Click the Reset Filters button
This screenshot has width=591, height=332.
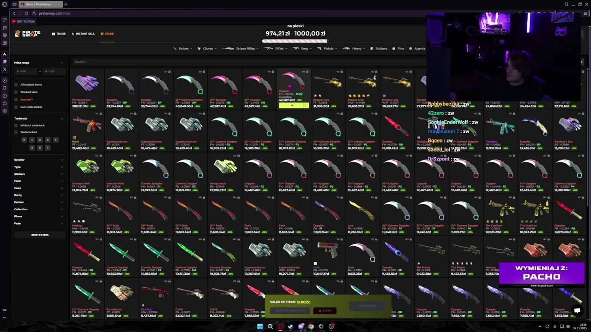click(40, 235)
